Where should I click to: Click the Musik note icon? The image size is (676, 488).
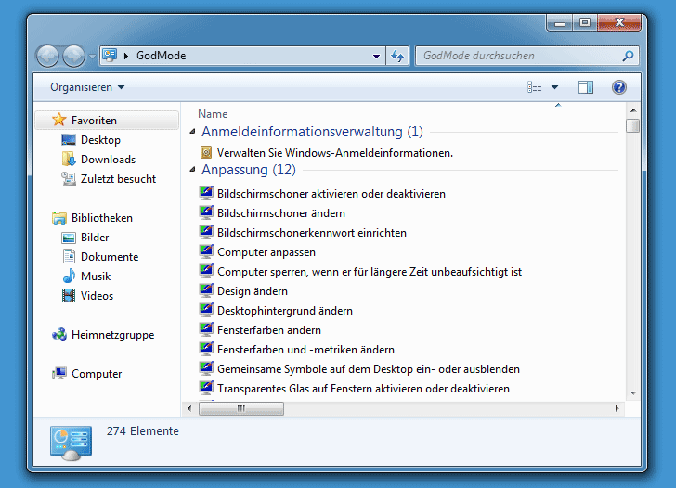(69, 276)
